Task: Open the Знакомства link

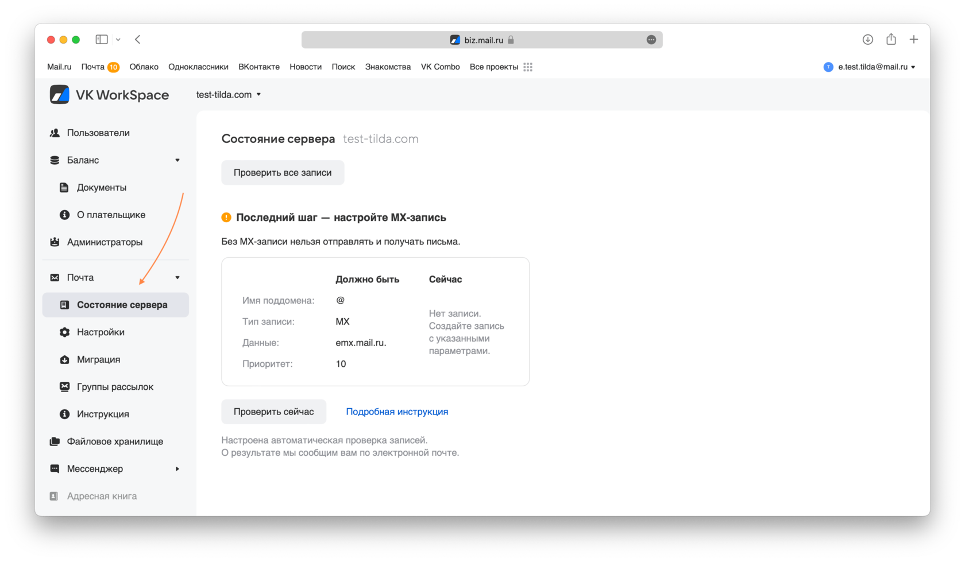Action: [x=388, y=67]
